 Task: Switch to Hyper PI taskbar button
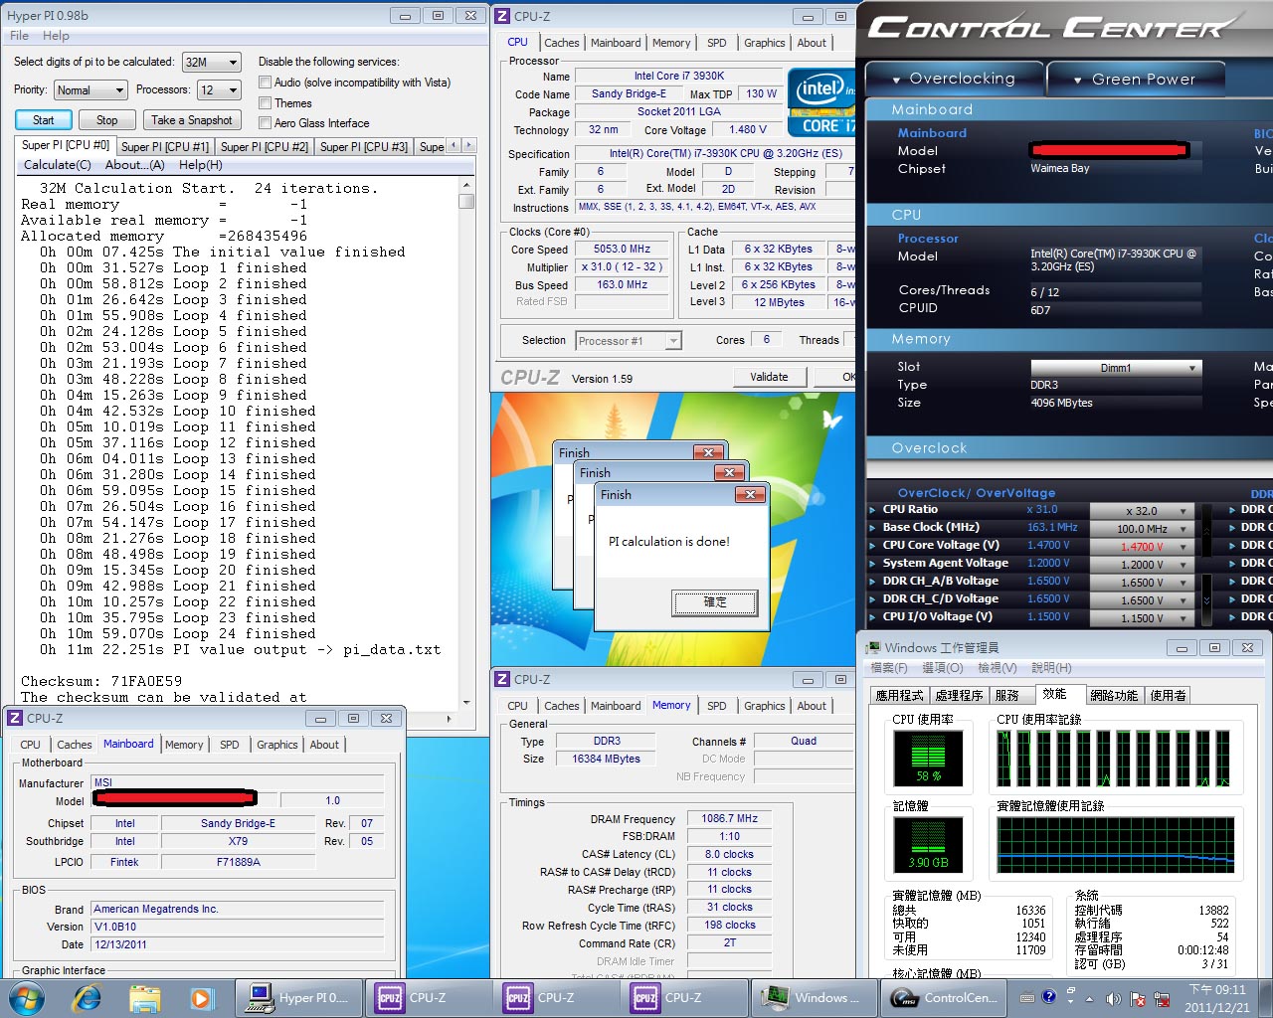[297, 998]
